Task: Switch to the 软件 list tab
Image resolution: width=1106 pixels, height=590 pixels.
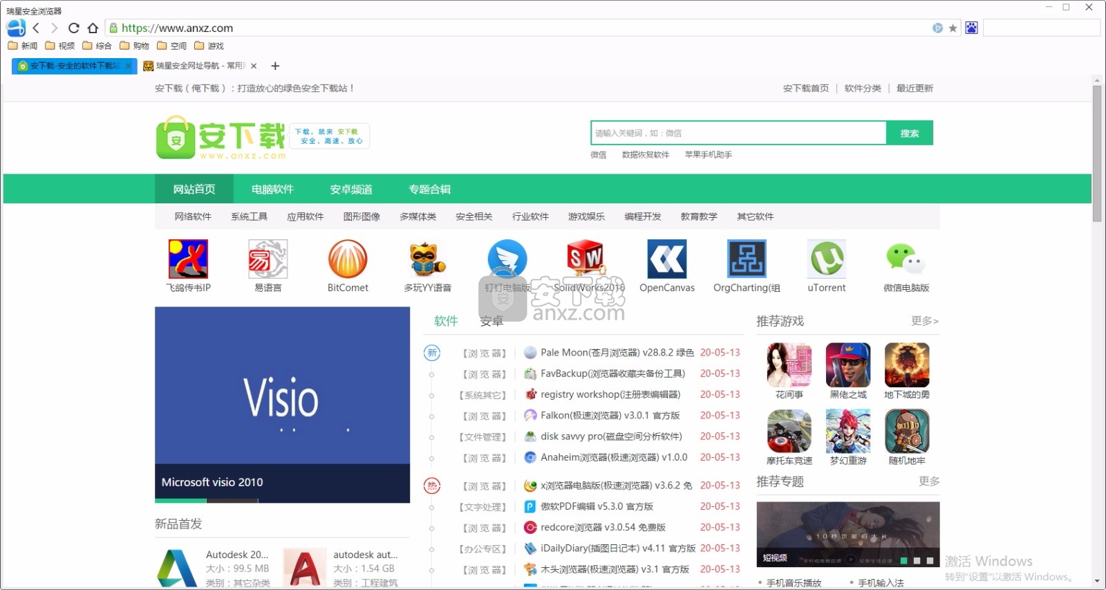Action: [x=446, y=321]
